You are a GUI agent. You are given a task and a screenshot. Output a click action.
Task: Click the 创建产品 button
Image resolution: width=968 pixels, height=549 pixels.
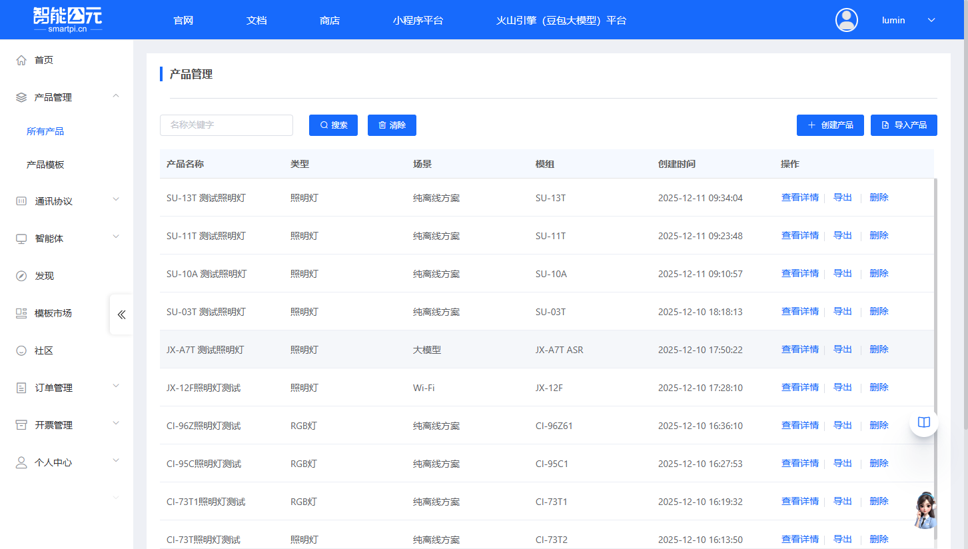(830, 125)
